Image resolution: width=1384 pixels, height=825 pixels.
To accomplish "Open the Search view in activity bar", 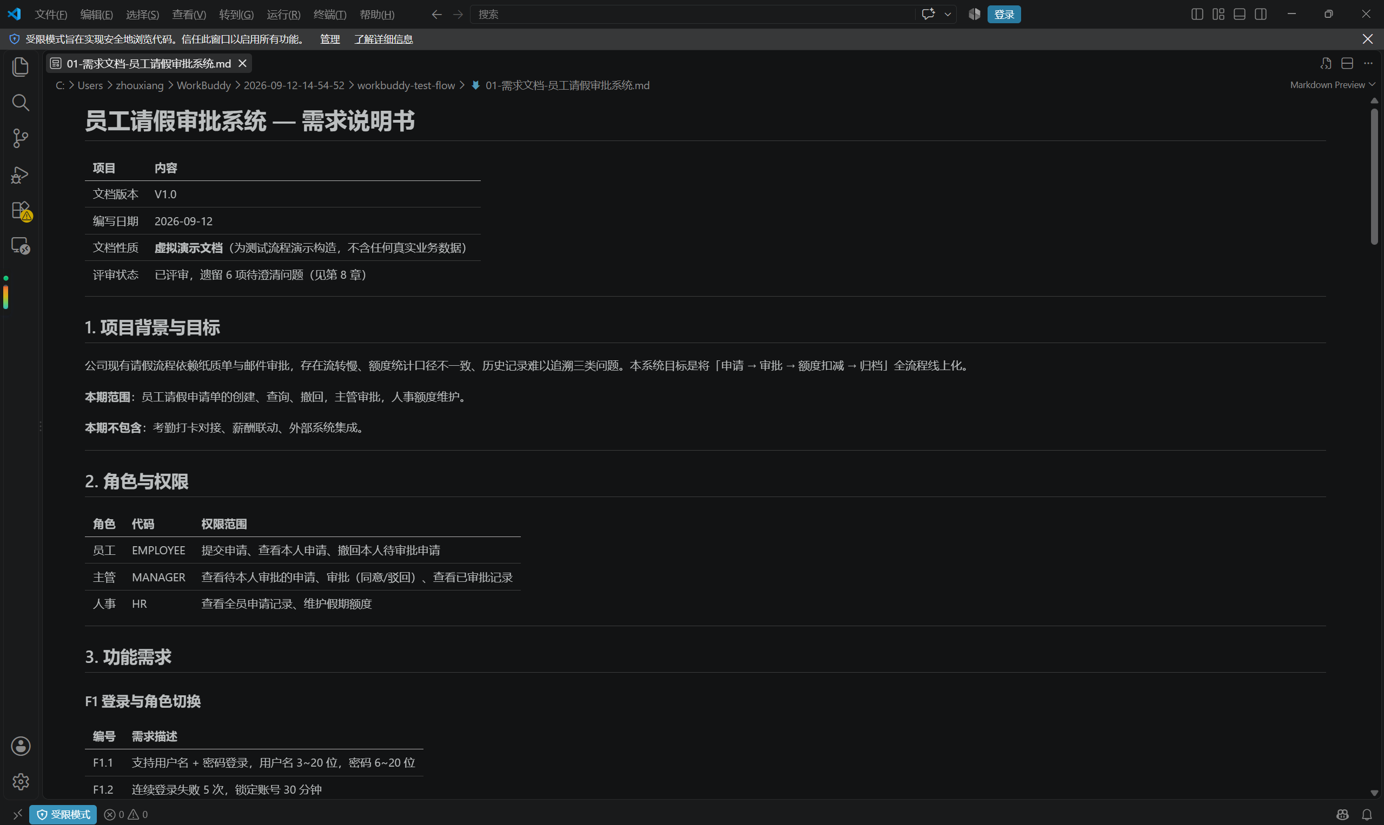I will click(x=21, y=102).
